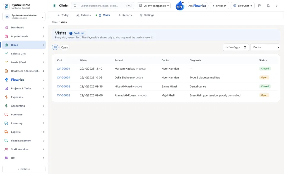This screenshot has height=174, width=284.
Task: Click the Expenses dollar icon
Action: 6,97
